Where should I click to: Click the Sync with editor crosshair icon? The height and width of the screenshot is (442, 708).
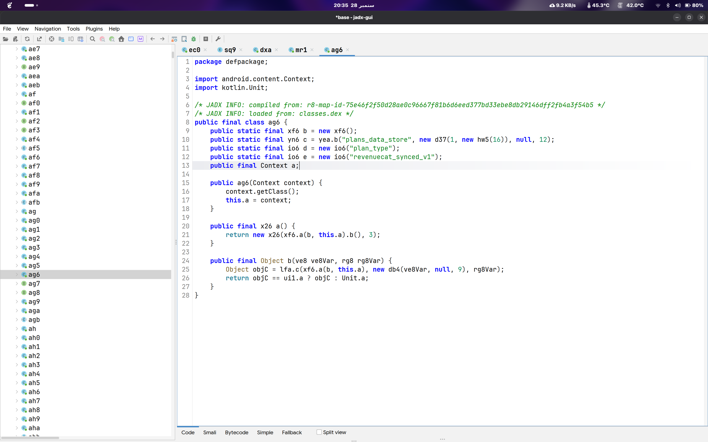point(51,39)
